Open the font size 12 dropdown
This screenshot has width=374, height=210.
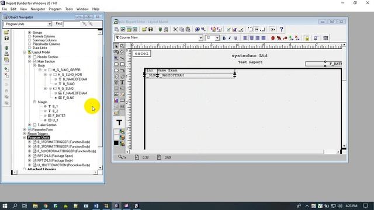217,38
